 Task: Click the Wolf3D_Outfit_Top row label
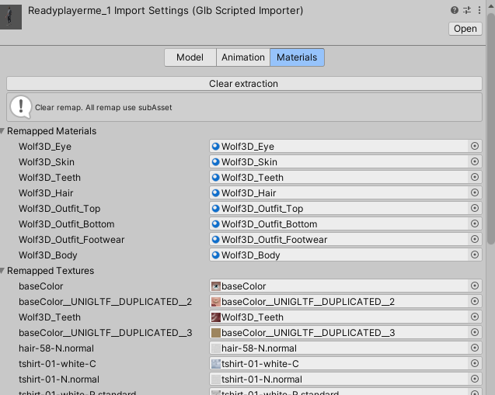[x=59, y=209]
